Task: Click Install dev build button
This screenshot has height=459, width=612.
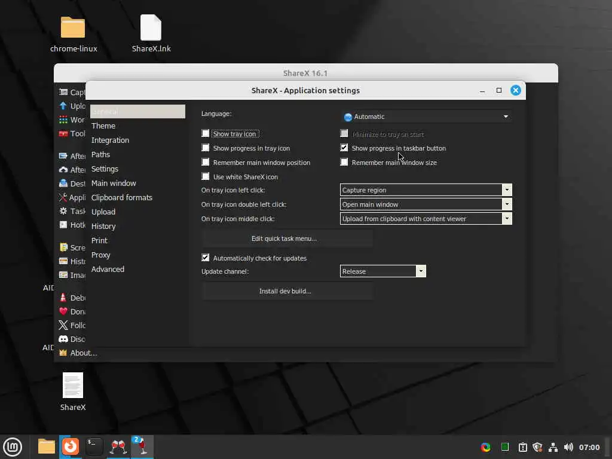Action: pos(287,291)
